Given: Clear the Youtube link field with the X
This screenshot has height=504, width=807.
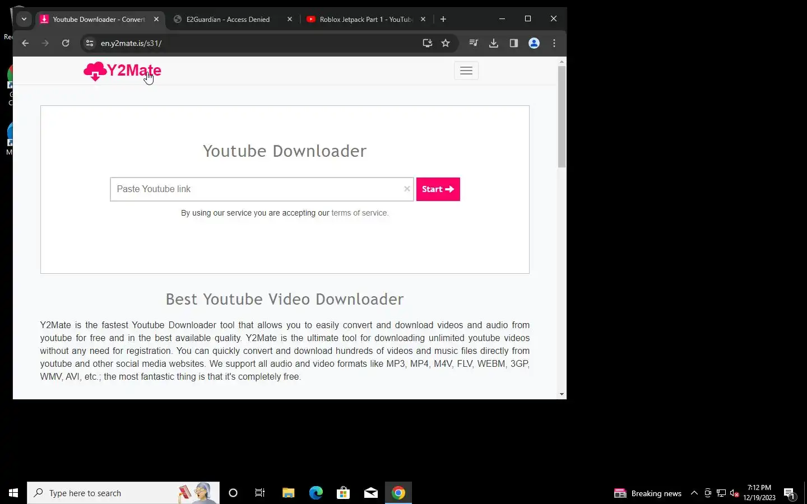Looking at the screenshot, I should point(407,189).
